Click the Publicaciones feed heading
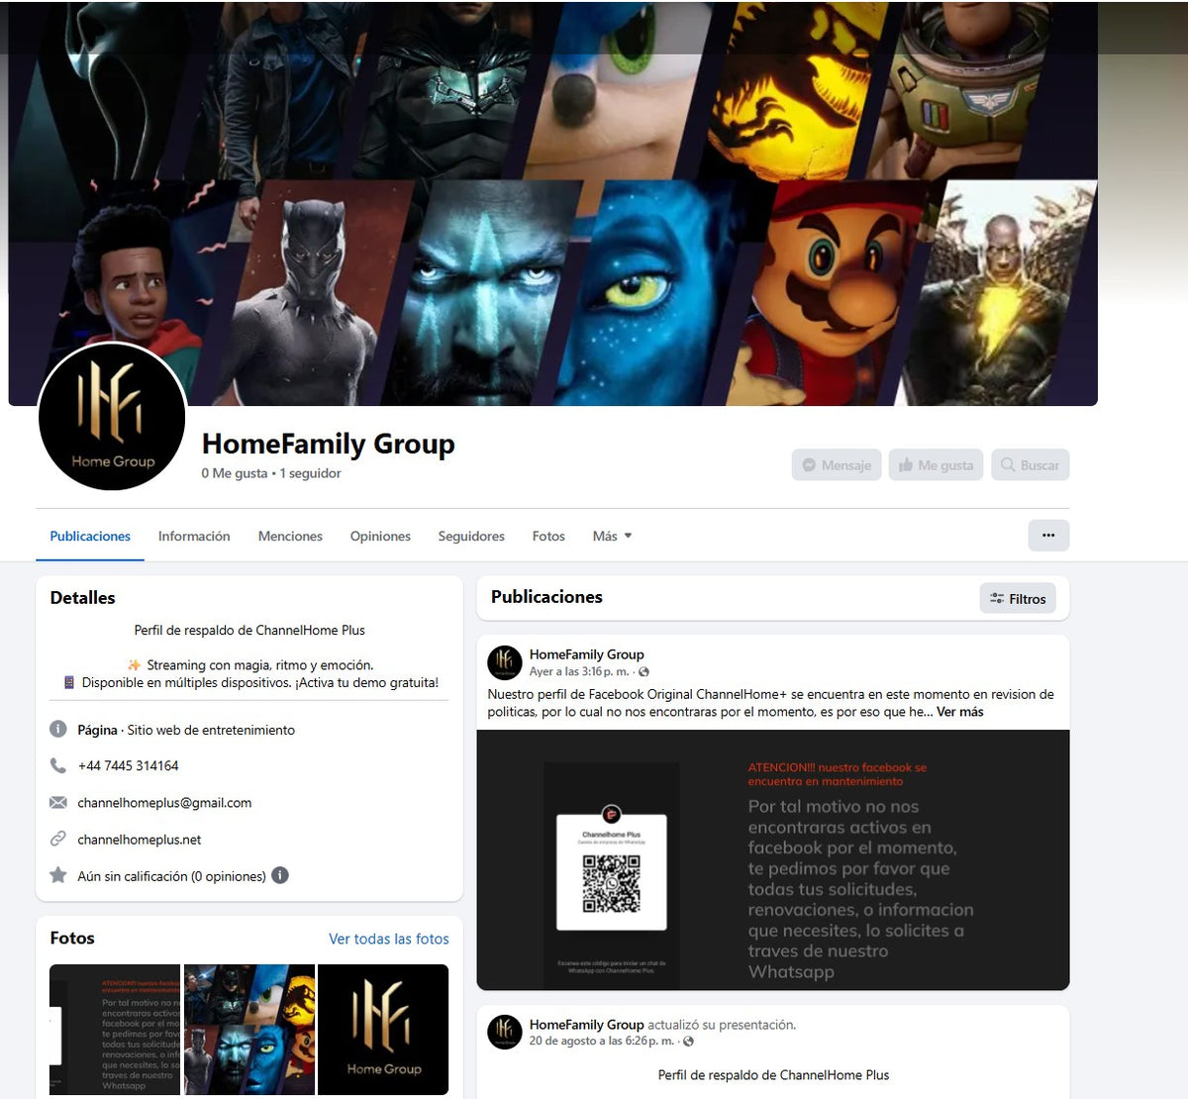 (x=546, y=597)
